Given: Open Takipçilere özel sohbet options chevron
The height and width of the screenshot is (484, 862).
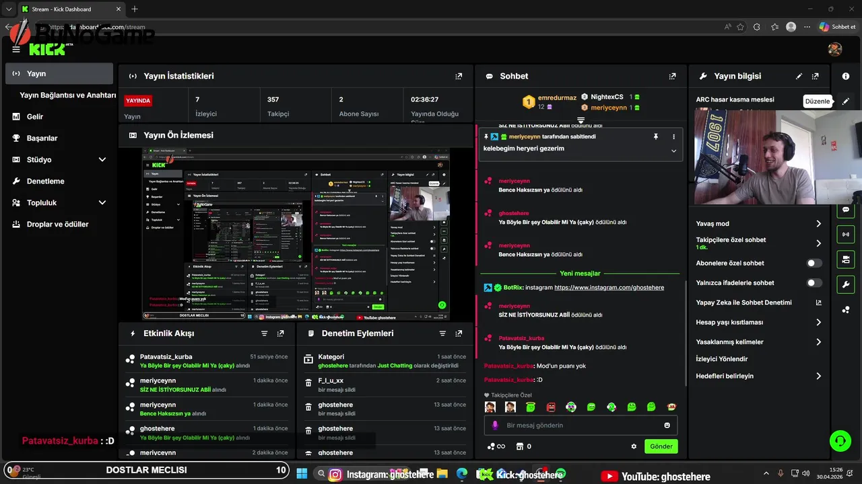Looking at the screenshot, I should click(818, 243).
